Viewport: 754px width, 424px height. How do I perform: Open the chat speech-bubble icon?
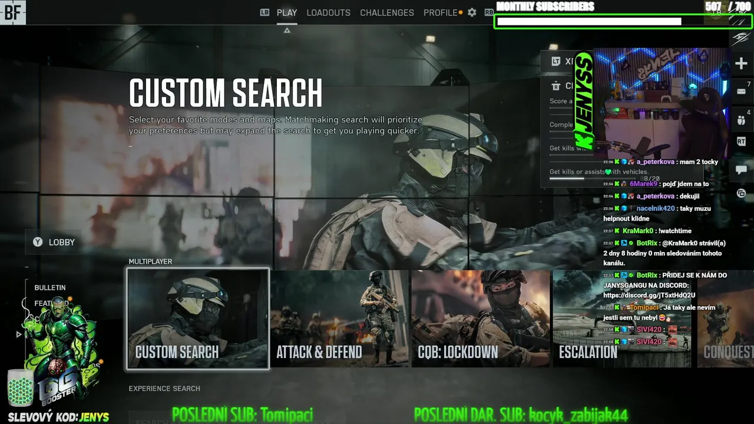[741, 170]
